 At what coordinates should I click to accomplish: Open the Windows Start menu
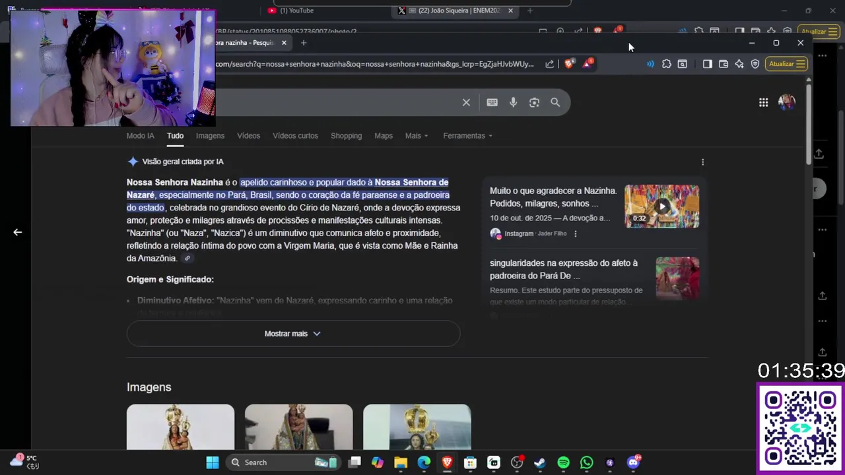click(x=212, y=462)
